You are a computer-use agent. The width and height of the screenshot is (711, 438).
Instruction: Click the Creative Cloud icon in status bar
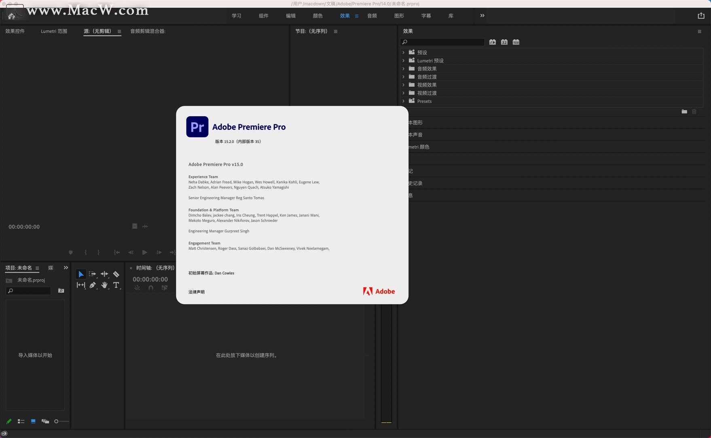tap(4, 434)
